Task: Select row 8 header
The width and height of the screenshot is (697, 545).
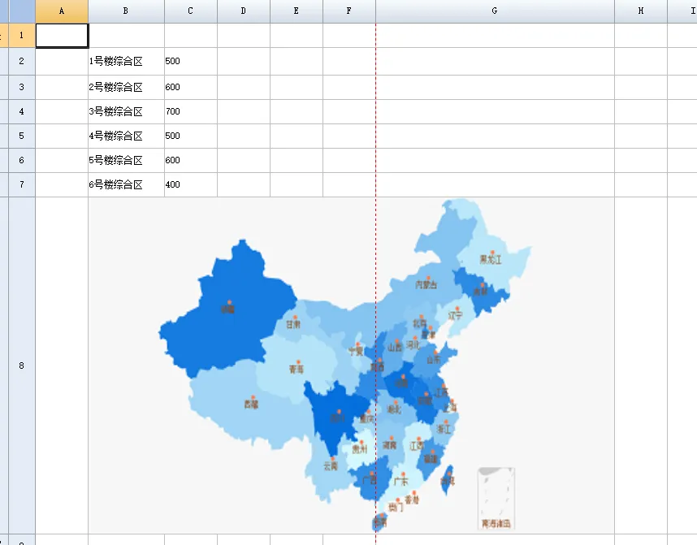Action: [21, 365]
